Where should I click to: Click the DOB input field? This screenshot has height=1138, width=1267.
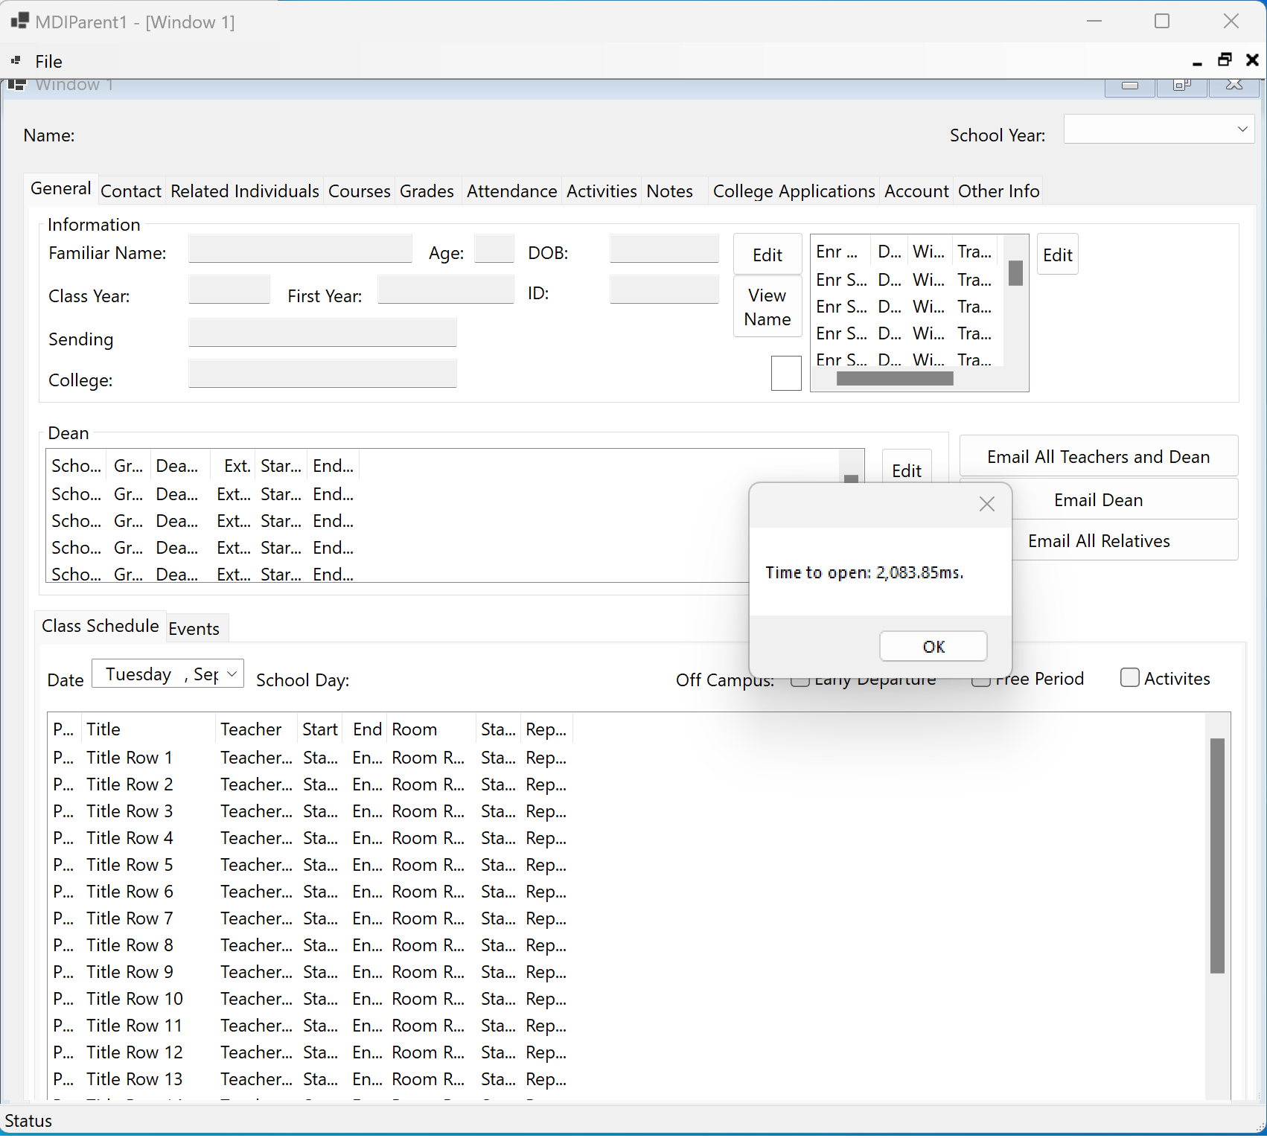(664, 249)
